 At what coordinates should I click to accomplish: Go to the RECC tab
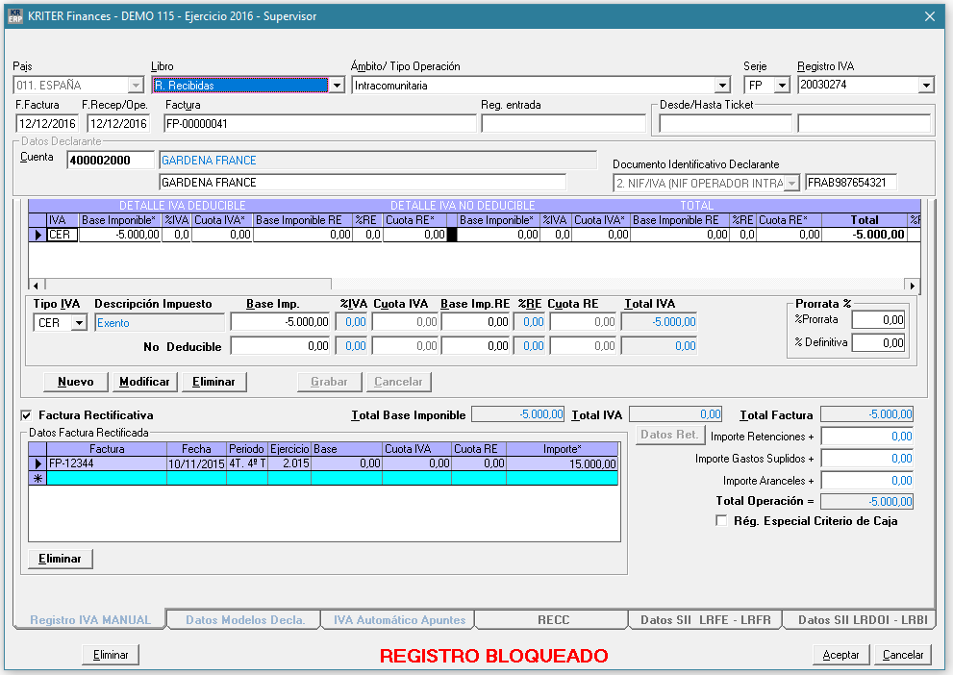(x=553, y=620)
